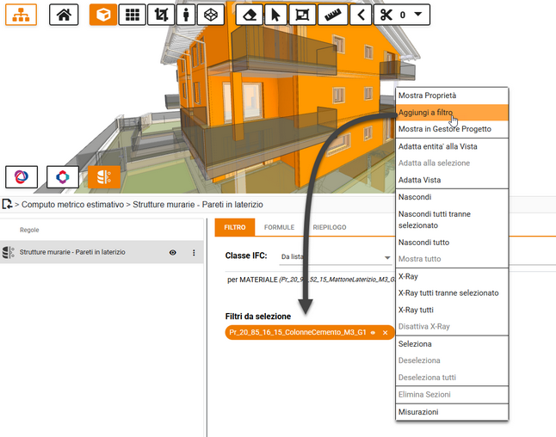Switch to the FORMULE tab
Image resolution: width=556 pixels, height=437 pixels.
pos(279,227)
